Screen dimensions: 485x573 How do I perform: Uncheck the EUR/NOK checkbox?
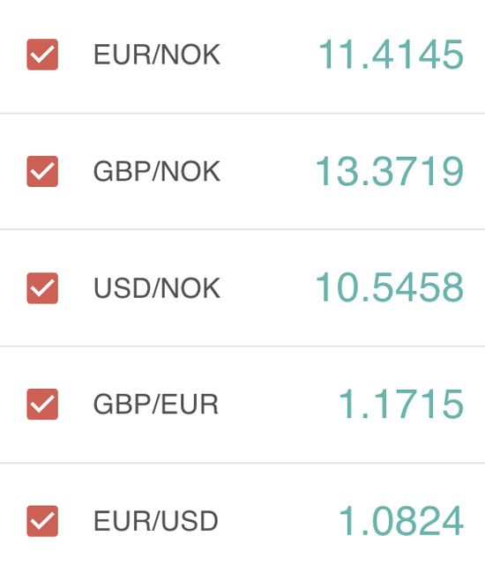click(x=42, y=55)
